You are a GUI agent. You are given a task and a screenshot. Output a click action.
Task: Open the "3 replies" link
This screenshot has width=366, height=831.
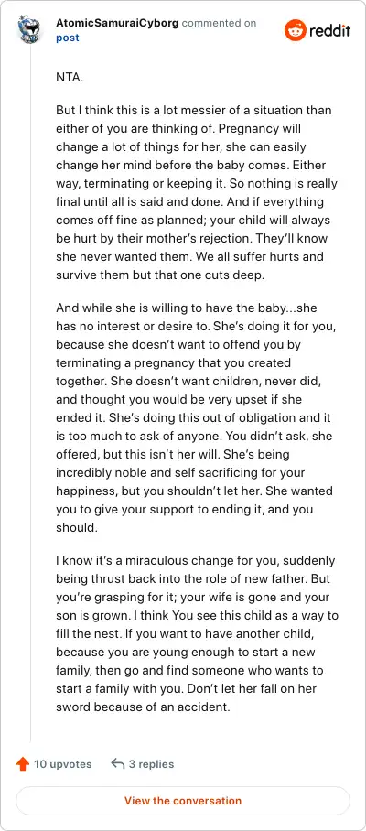click(x=152, y=763)
